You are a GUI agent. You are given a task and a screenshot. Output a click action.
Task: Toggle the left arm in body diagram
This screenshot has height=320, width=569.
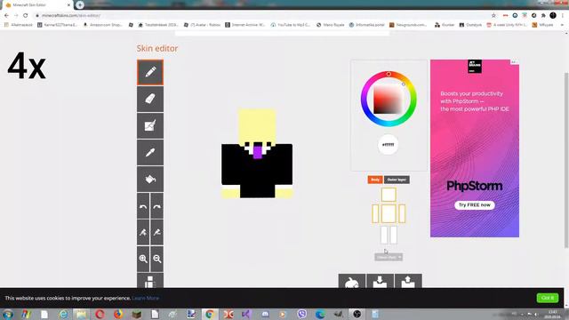375,213
